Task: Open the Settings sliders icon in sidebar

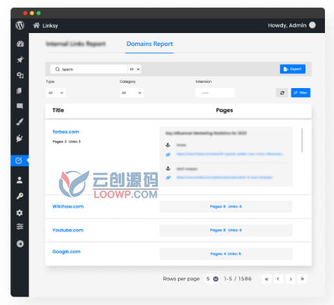Action: click(x=20, y=227)
